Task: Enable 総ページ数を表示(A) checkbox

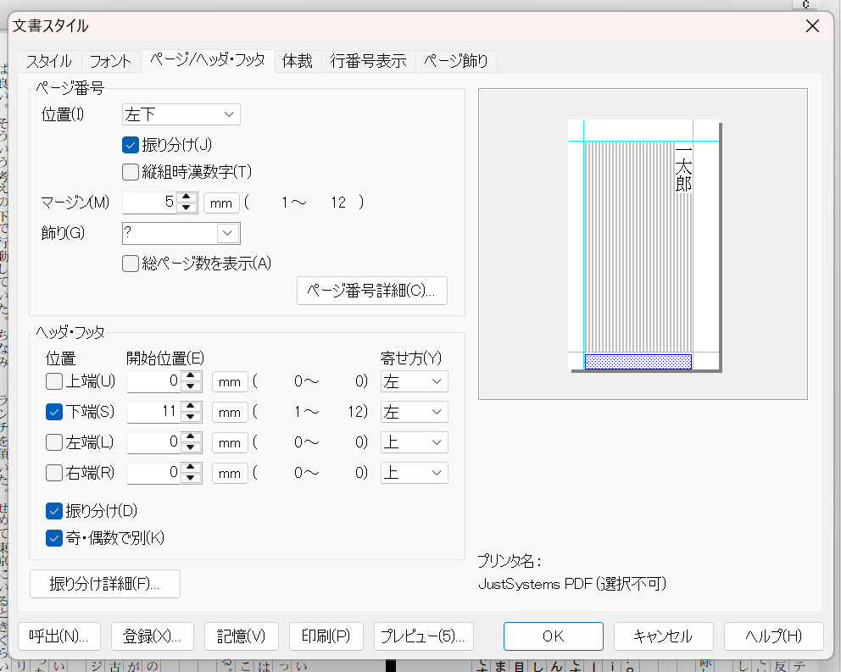Action: 131,263
